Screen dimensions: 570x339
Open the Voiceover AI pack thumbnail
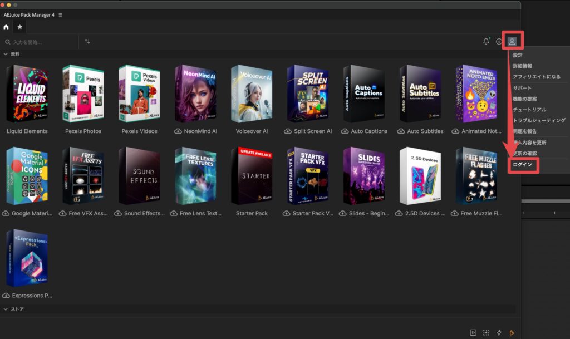coord(252,94)
